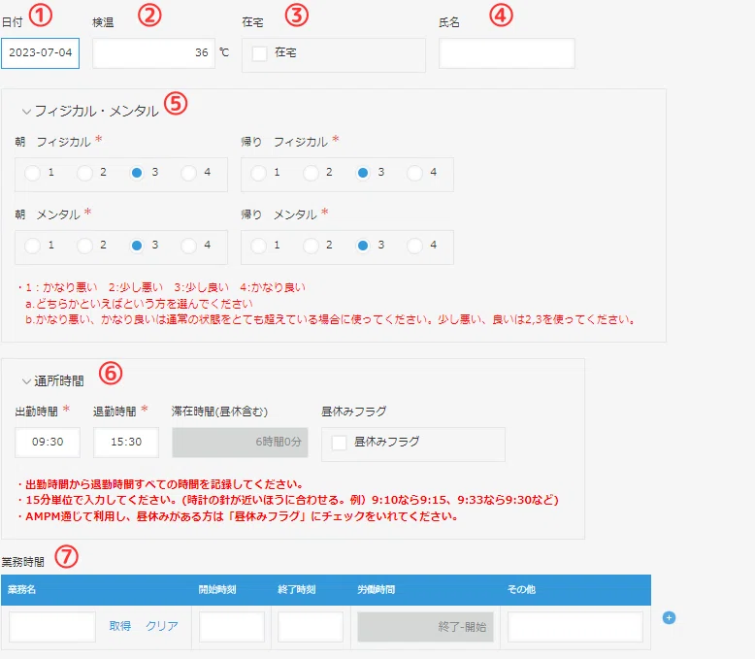Screen dimensions: 755x659
Task: Select 1 for 帰り フィジカル
Action: coord(258,173)
